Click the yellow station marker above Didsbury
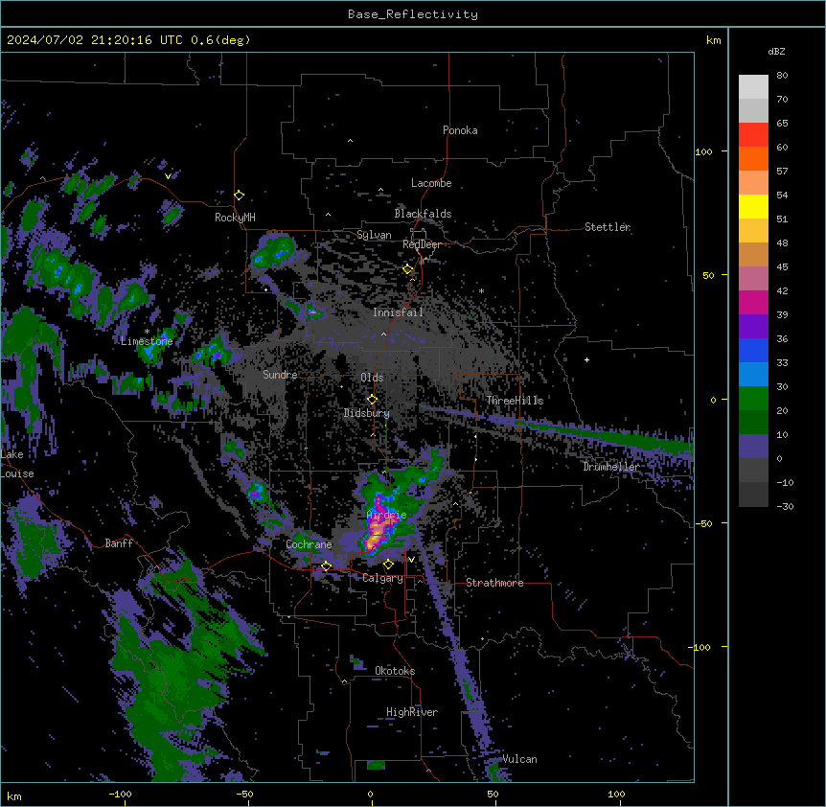 click(x=372, y=400)
